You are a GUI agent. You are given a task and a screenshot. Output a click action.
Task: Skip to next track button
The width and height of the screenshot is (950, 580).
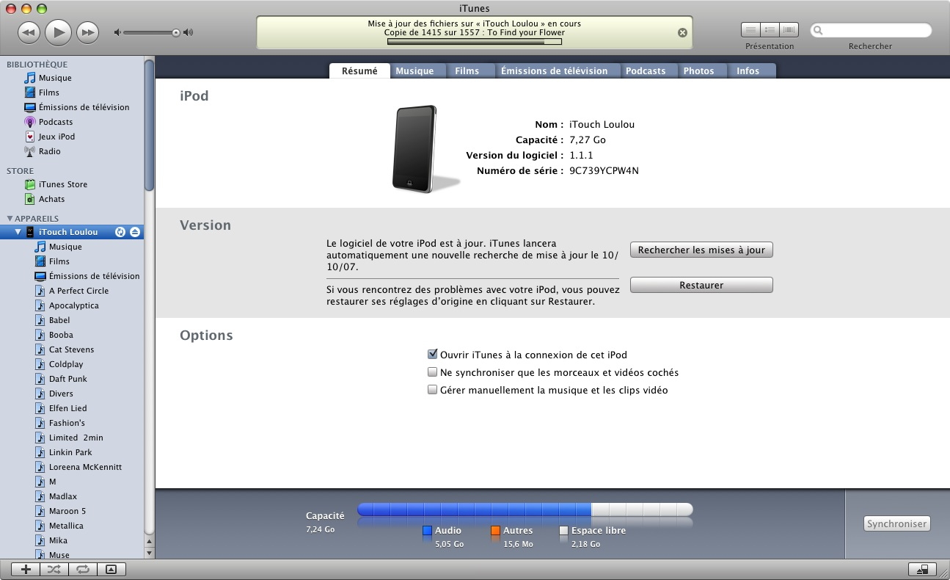coord(87,32)
